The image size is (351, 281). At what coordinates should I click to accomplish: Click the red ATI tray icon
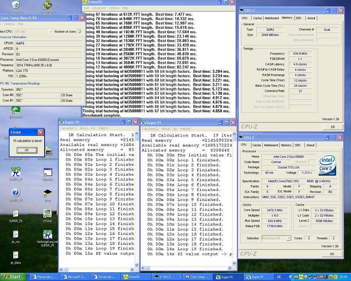point(321,277)
